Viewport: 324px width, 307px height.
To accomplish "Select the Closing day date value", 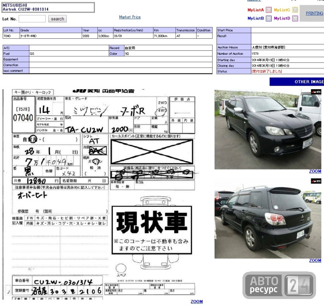I will click(270, 66).
